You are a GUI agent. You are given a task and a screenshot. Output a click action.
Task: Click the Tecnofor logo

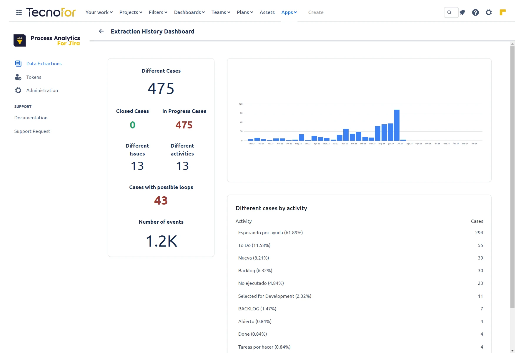point(51,12)
